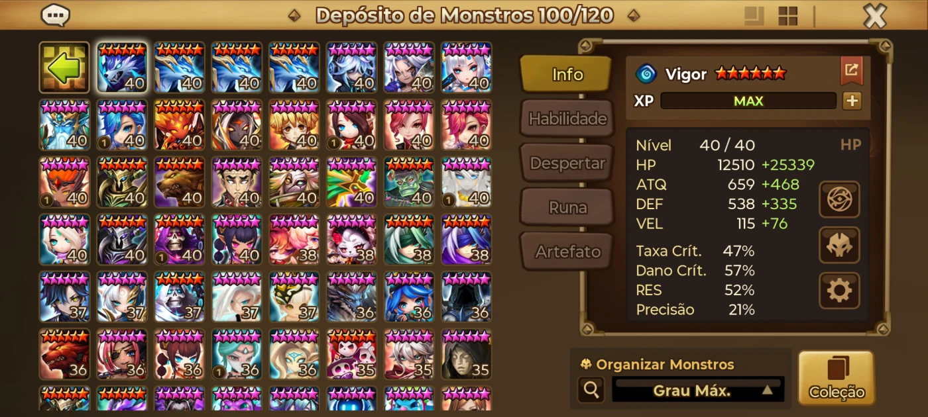This screenshot has width=928, height=417.
Task: Select the right arrow by the deposit title
Action: pos(634,15)
